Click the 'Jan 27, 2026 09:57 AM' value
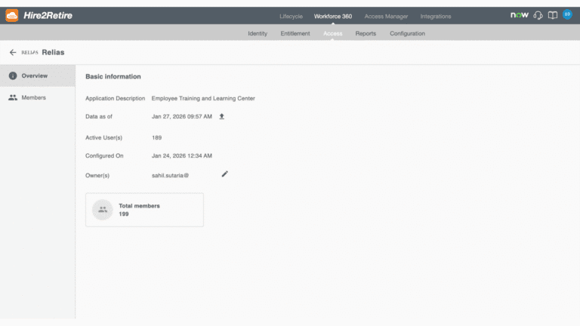The image size is (580, 326). 181,116
